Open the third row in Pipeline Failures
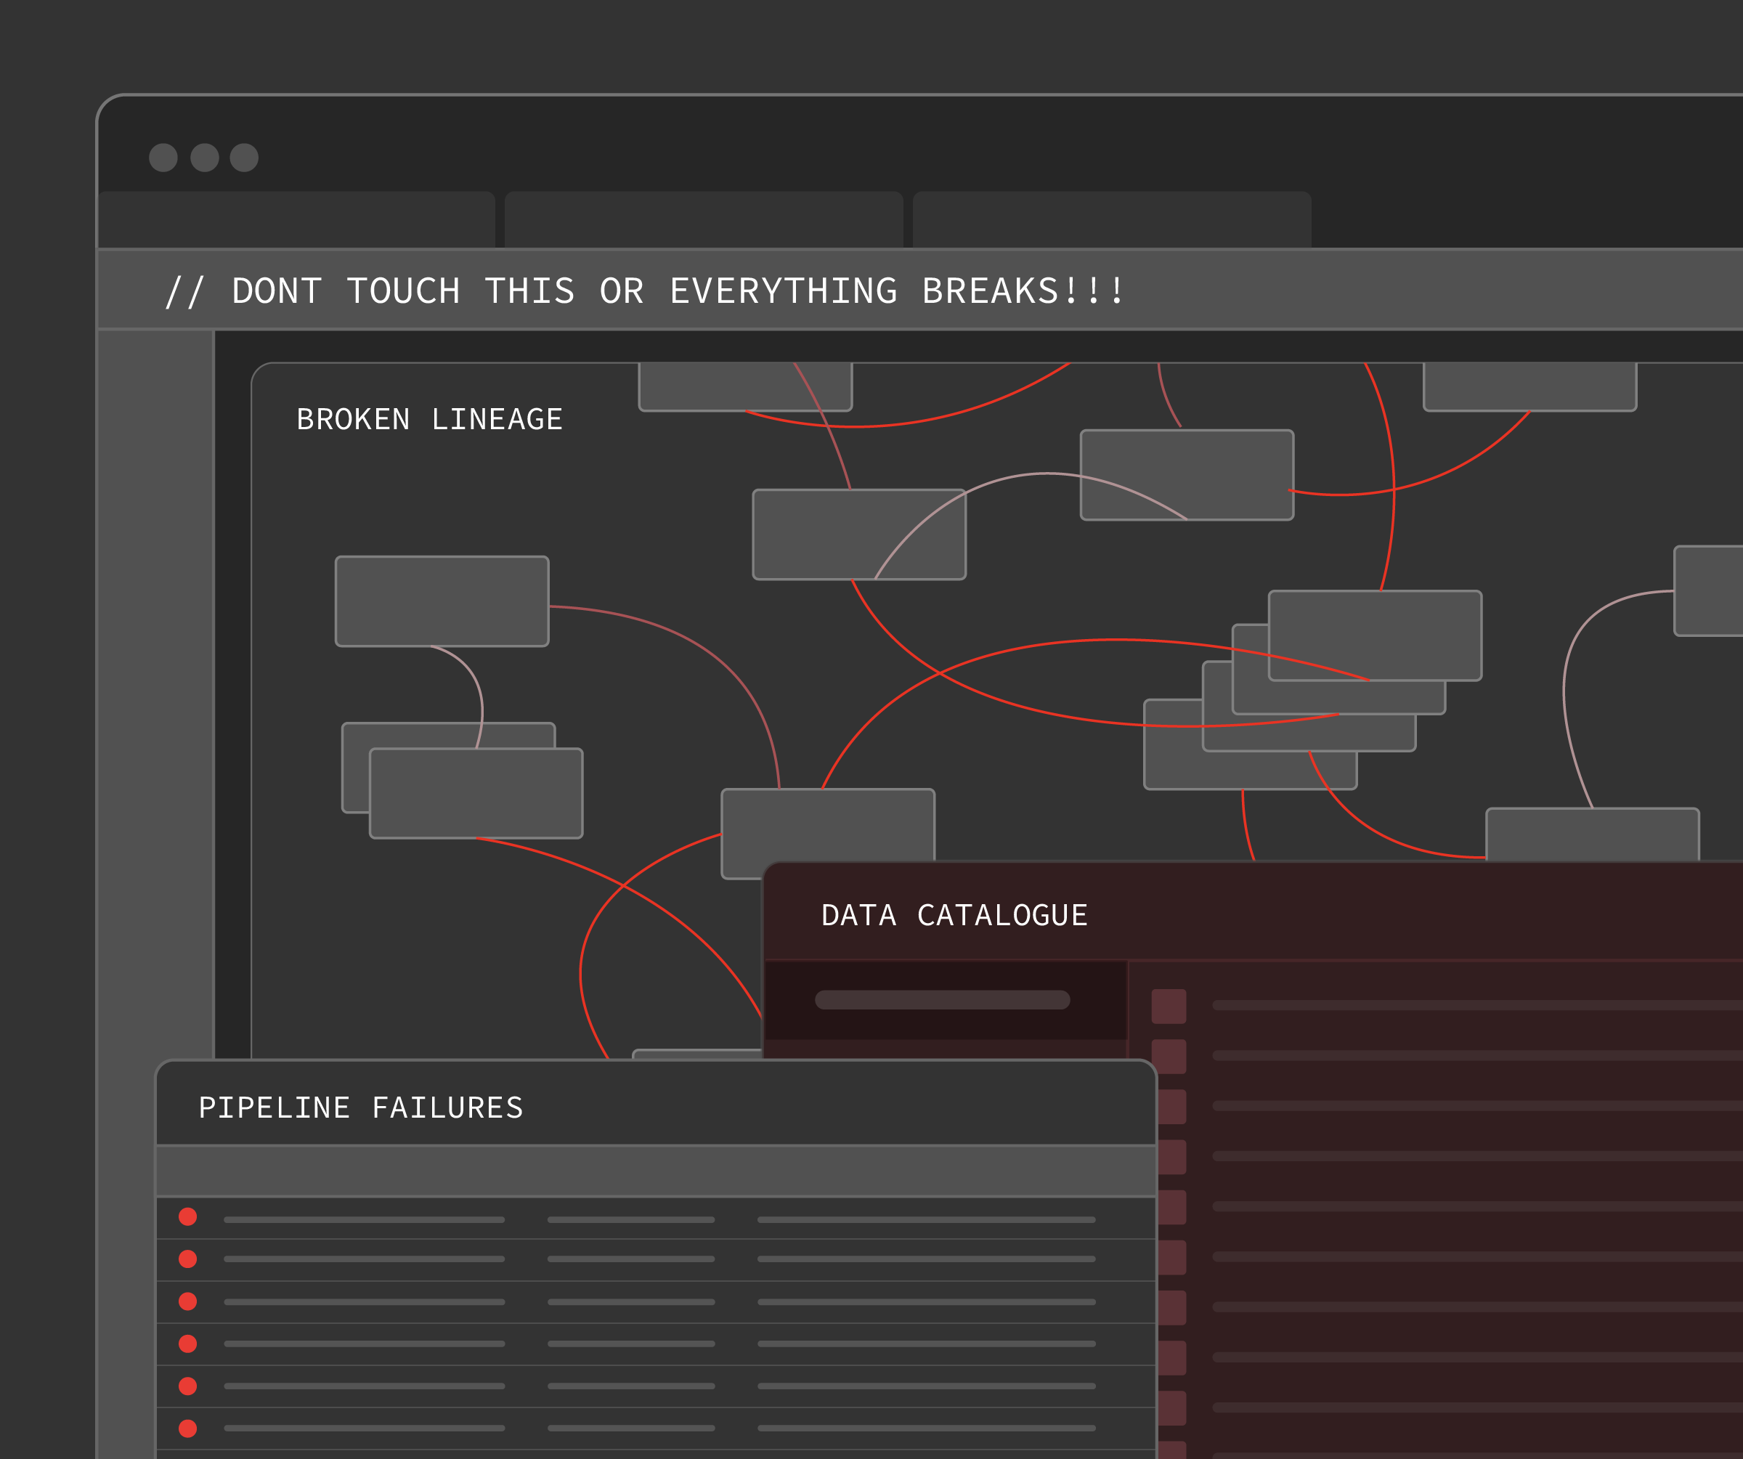Viewport: 1743px width, 1459px height. click(x=656, y=1301)
